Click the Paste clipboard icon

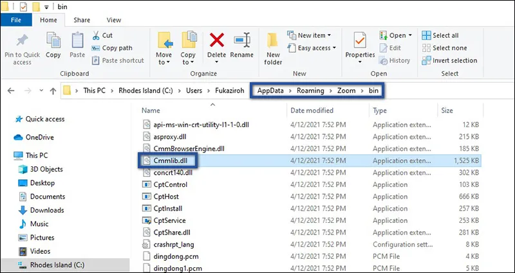(x=77, y=40)
